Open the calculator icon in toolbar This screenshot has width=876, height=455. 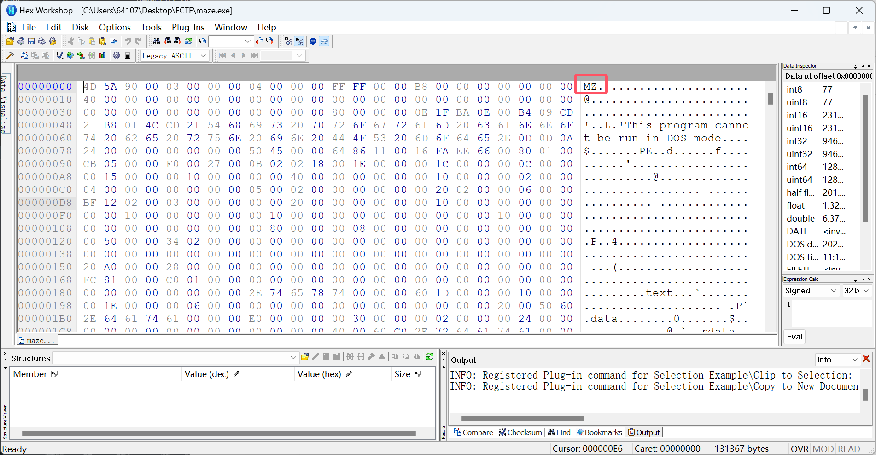128,56
